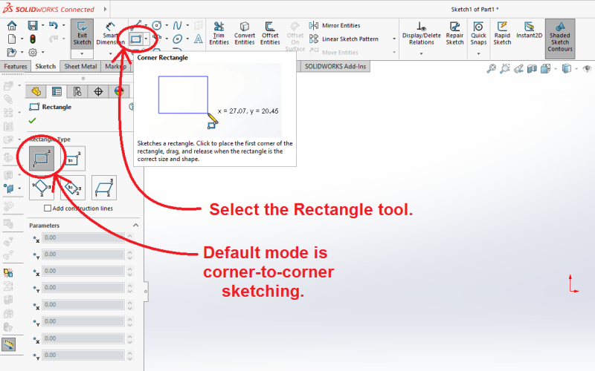
Task: Click the Mirror Entities tool
Action: pos(335,25)
